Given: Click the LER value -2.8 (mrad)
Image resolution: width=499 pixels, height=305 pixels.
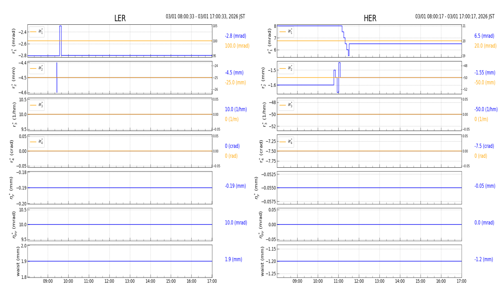Looking at the screenshot, I should tap(235, 36).
